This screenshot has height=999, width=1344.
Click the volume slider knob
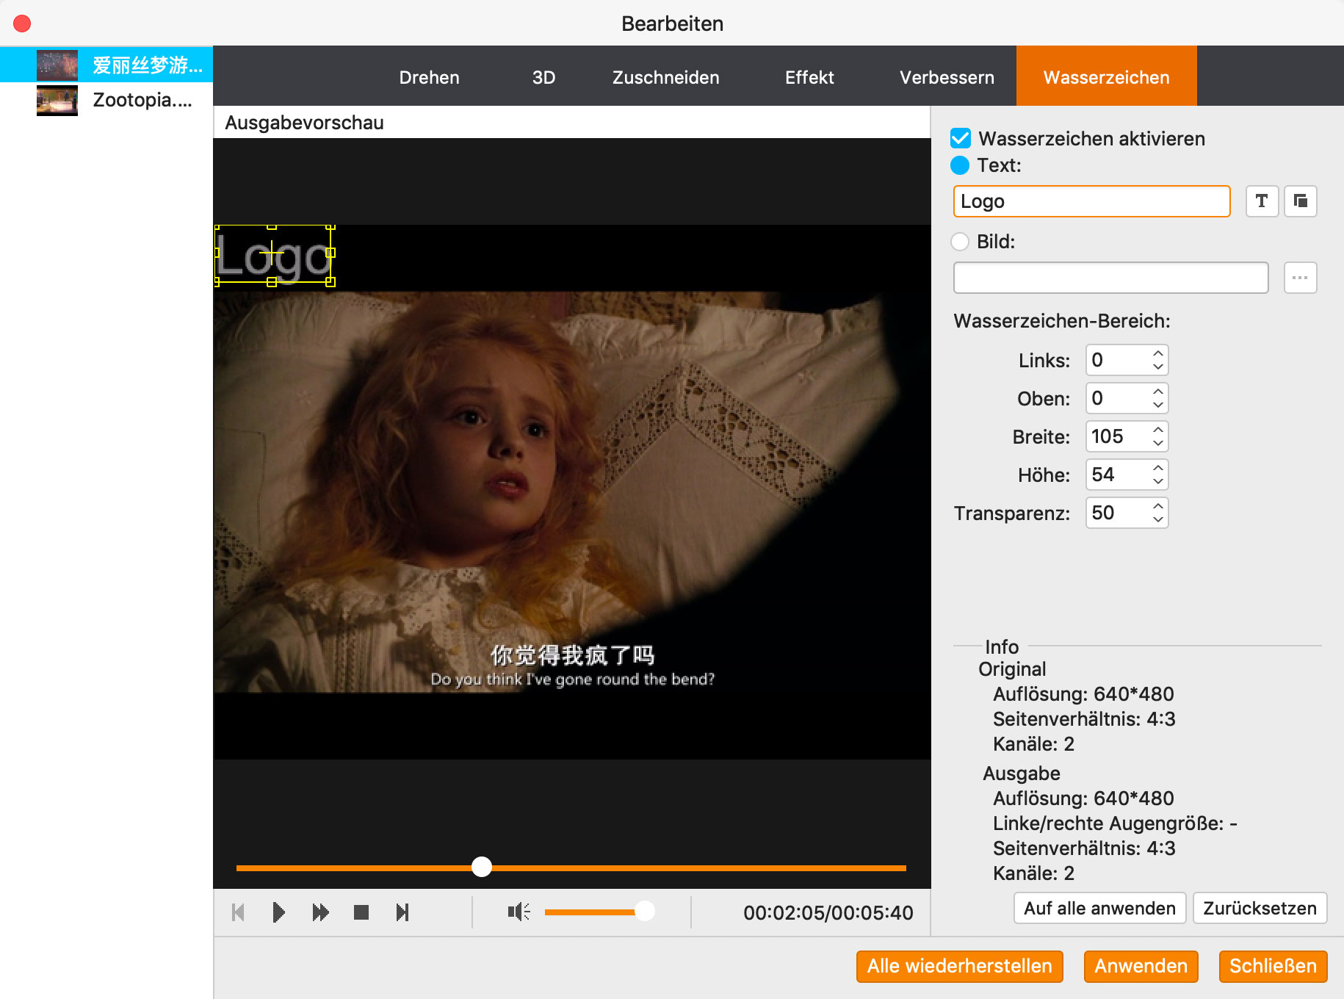(644, 912)
